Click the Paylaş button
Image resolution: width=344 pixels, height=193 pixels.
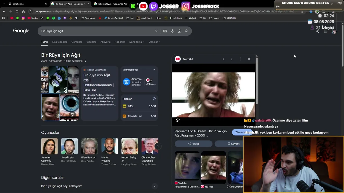point(193,144)
